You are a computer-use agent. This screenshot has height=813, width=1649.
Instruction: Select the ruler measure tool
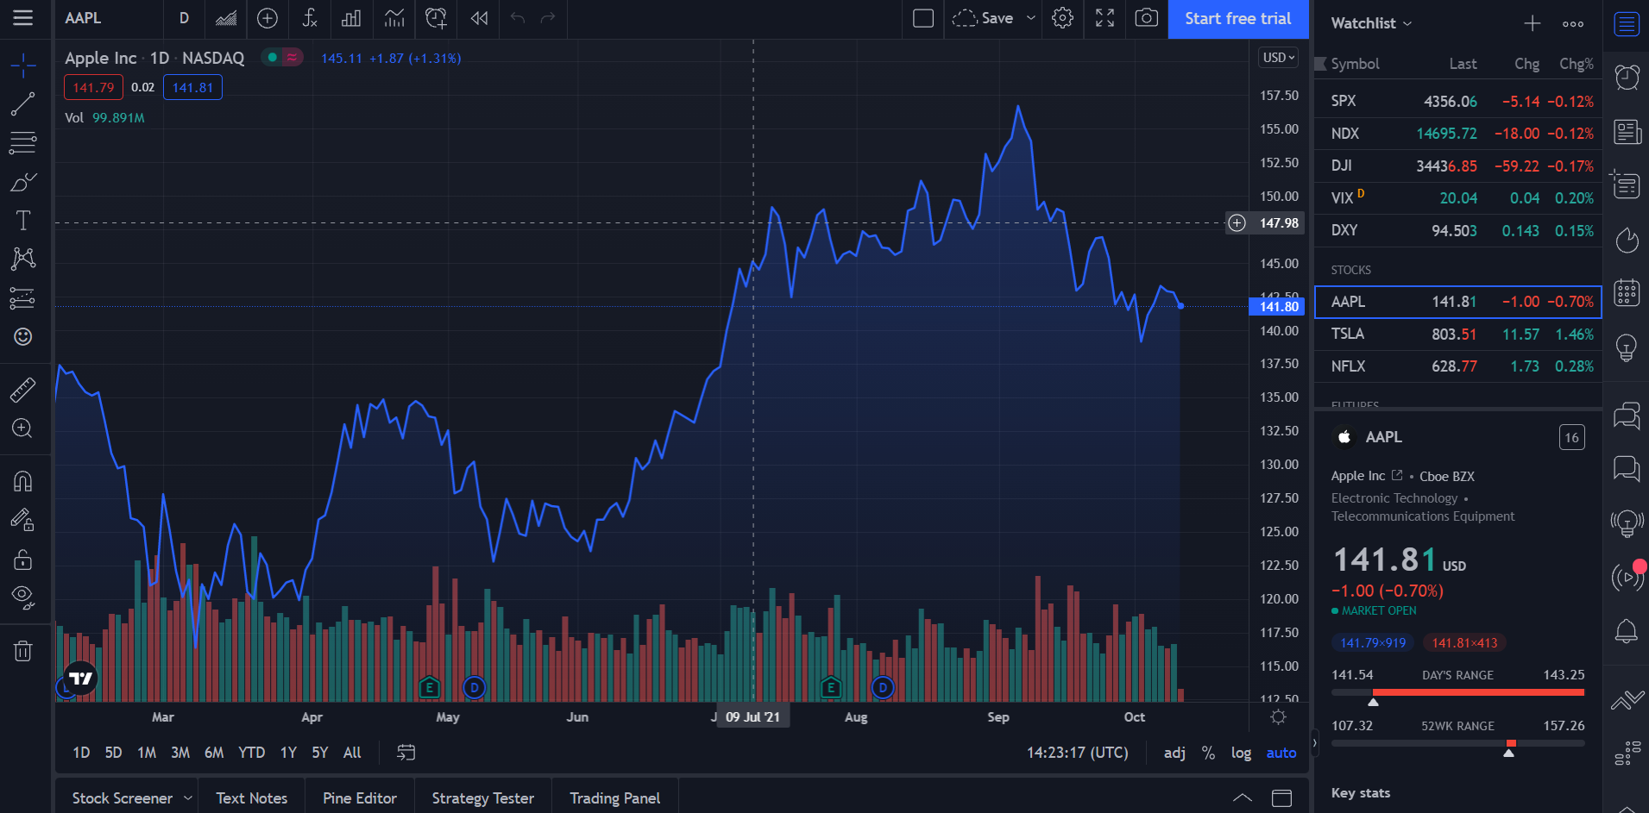point(23,391)
